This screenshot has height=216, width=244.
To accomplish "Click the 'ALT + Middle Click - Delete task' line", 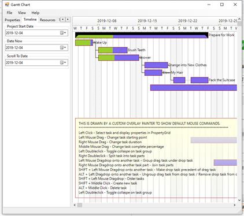I will pyautogui.click(x=102, y=188).
